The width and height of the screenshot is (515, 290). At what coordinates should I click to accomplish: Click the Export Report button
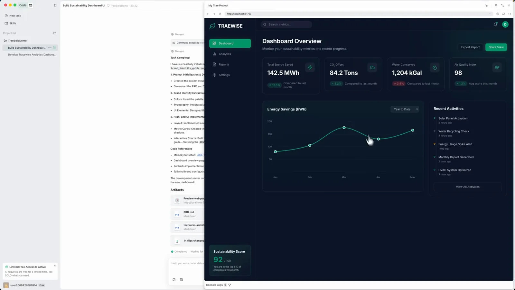470,47
